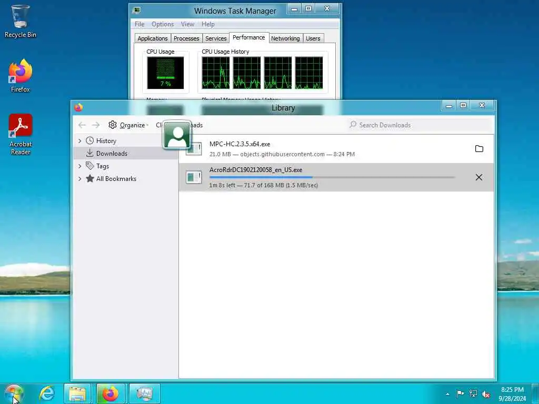Select the MPC-HC.2.3.5.x64.exe file name
Viewport: 539px width, 404px height.
pyautogui.click(x=239, y=144)
